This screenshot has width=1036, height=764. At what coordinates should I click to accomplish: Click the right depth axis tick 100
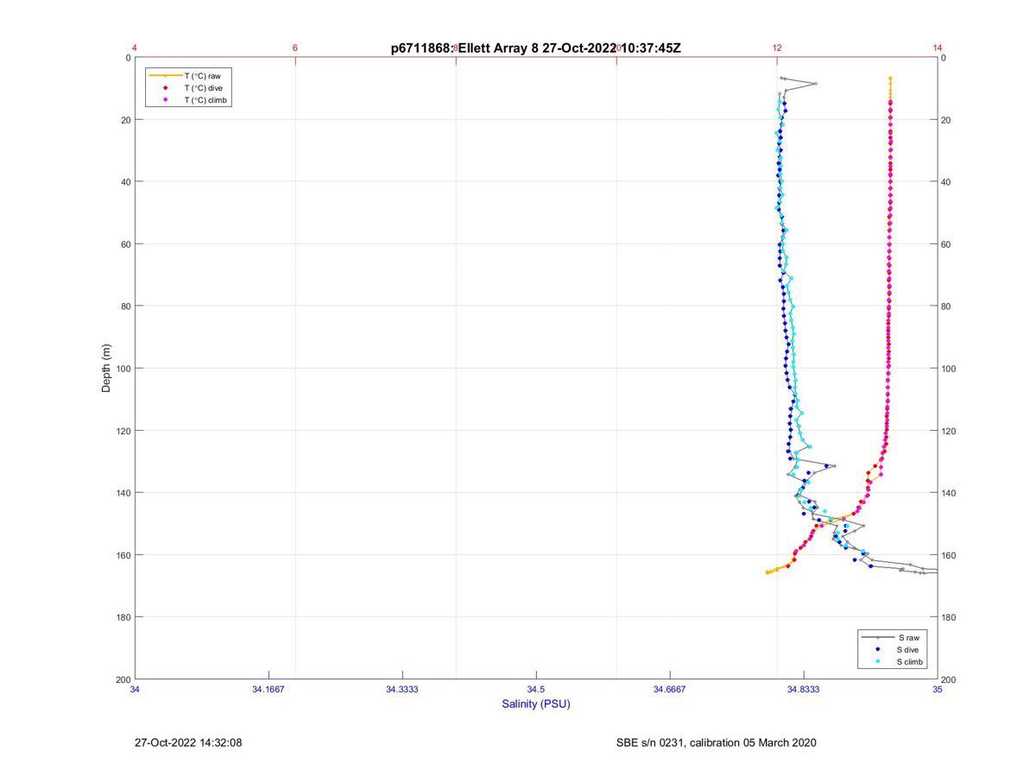pyautogui.click(x=949, y=369)
